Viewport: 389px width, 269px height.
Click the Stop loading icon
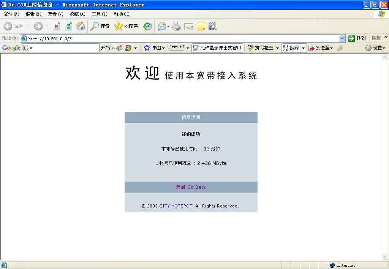56,26
